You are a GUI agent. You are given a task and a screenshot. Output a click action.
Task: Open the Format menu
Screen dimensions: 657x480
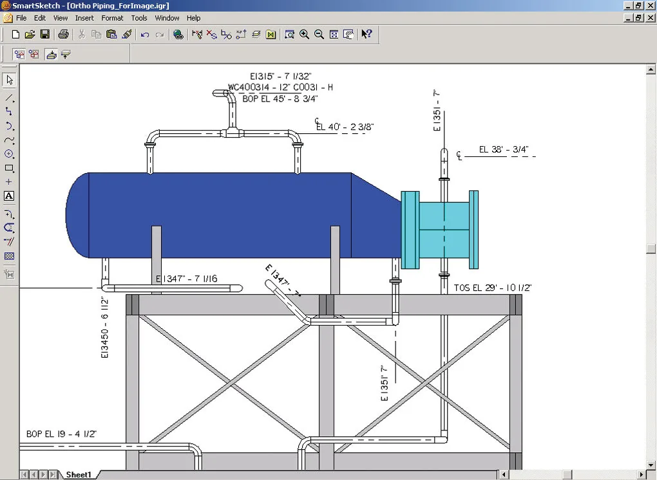pos(112,18)
